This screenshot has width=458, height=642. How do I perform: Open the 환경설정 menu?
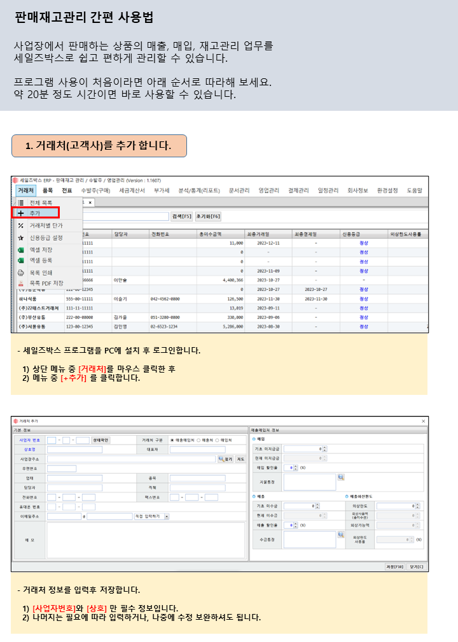click(387, 190)
